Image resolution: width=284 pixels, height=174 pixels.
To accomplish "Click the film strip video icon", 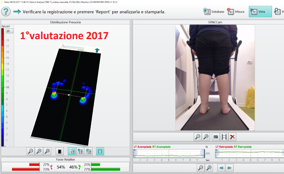I will pos(224,137).
